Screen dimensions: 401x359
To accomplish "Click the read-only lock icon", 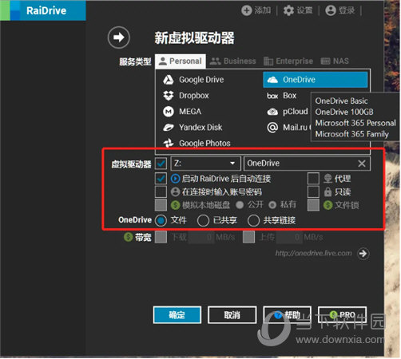I will [x=328, y=191].
